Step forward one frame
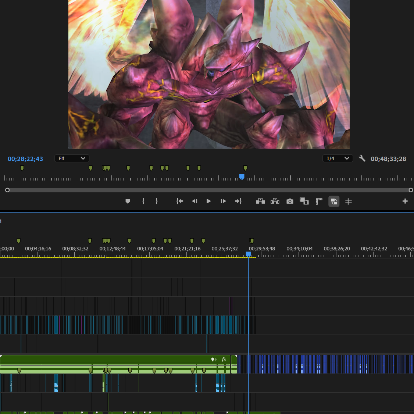Screen dimensions: 414x414 pyautogui.click(x=223, y=201)
